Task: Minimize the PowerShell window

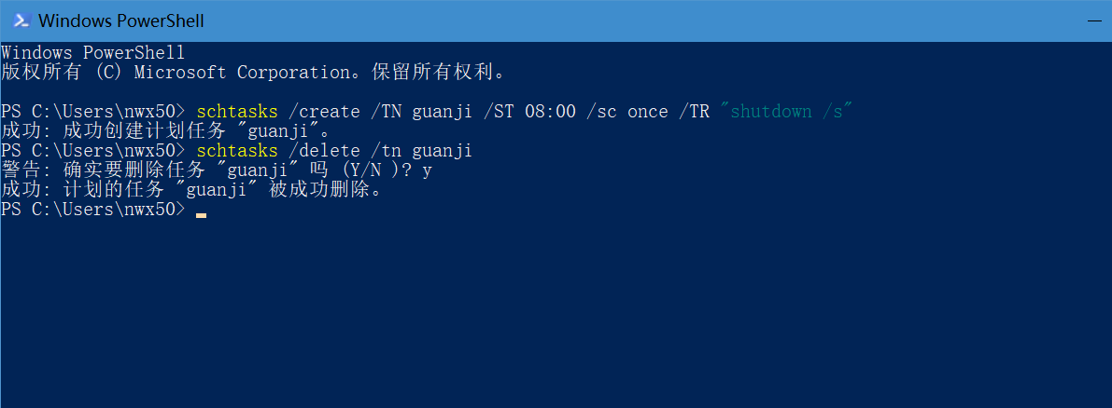Action: coord(1098,21)
